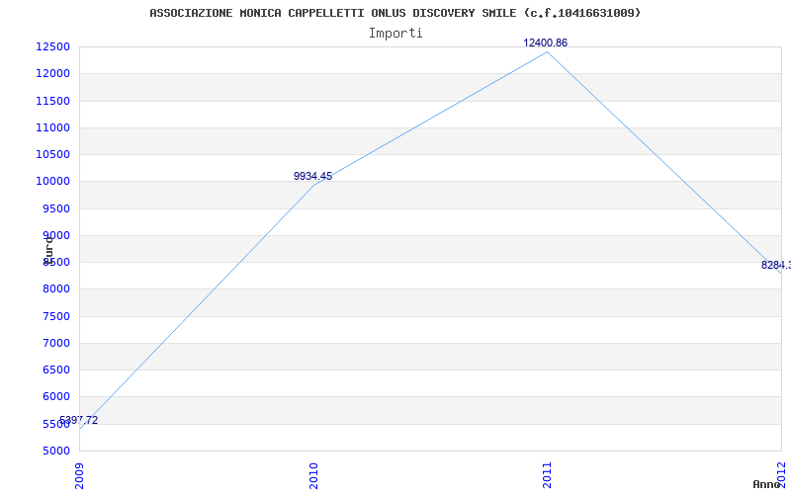
Task: Click the 8000 y-axis tick label
Action: [56, 289]
